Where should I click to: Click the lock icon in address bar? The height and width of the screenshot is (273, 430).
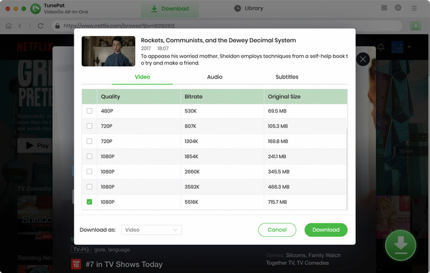(x=57, y=26)
